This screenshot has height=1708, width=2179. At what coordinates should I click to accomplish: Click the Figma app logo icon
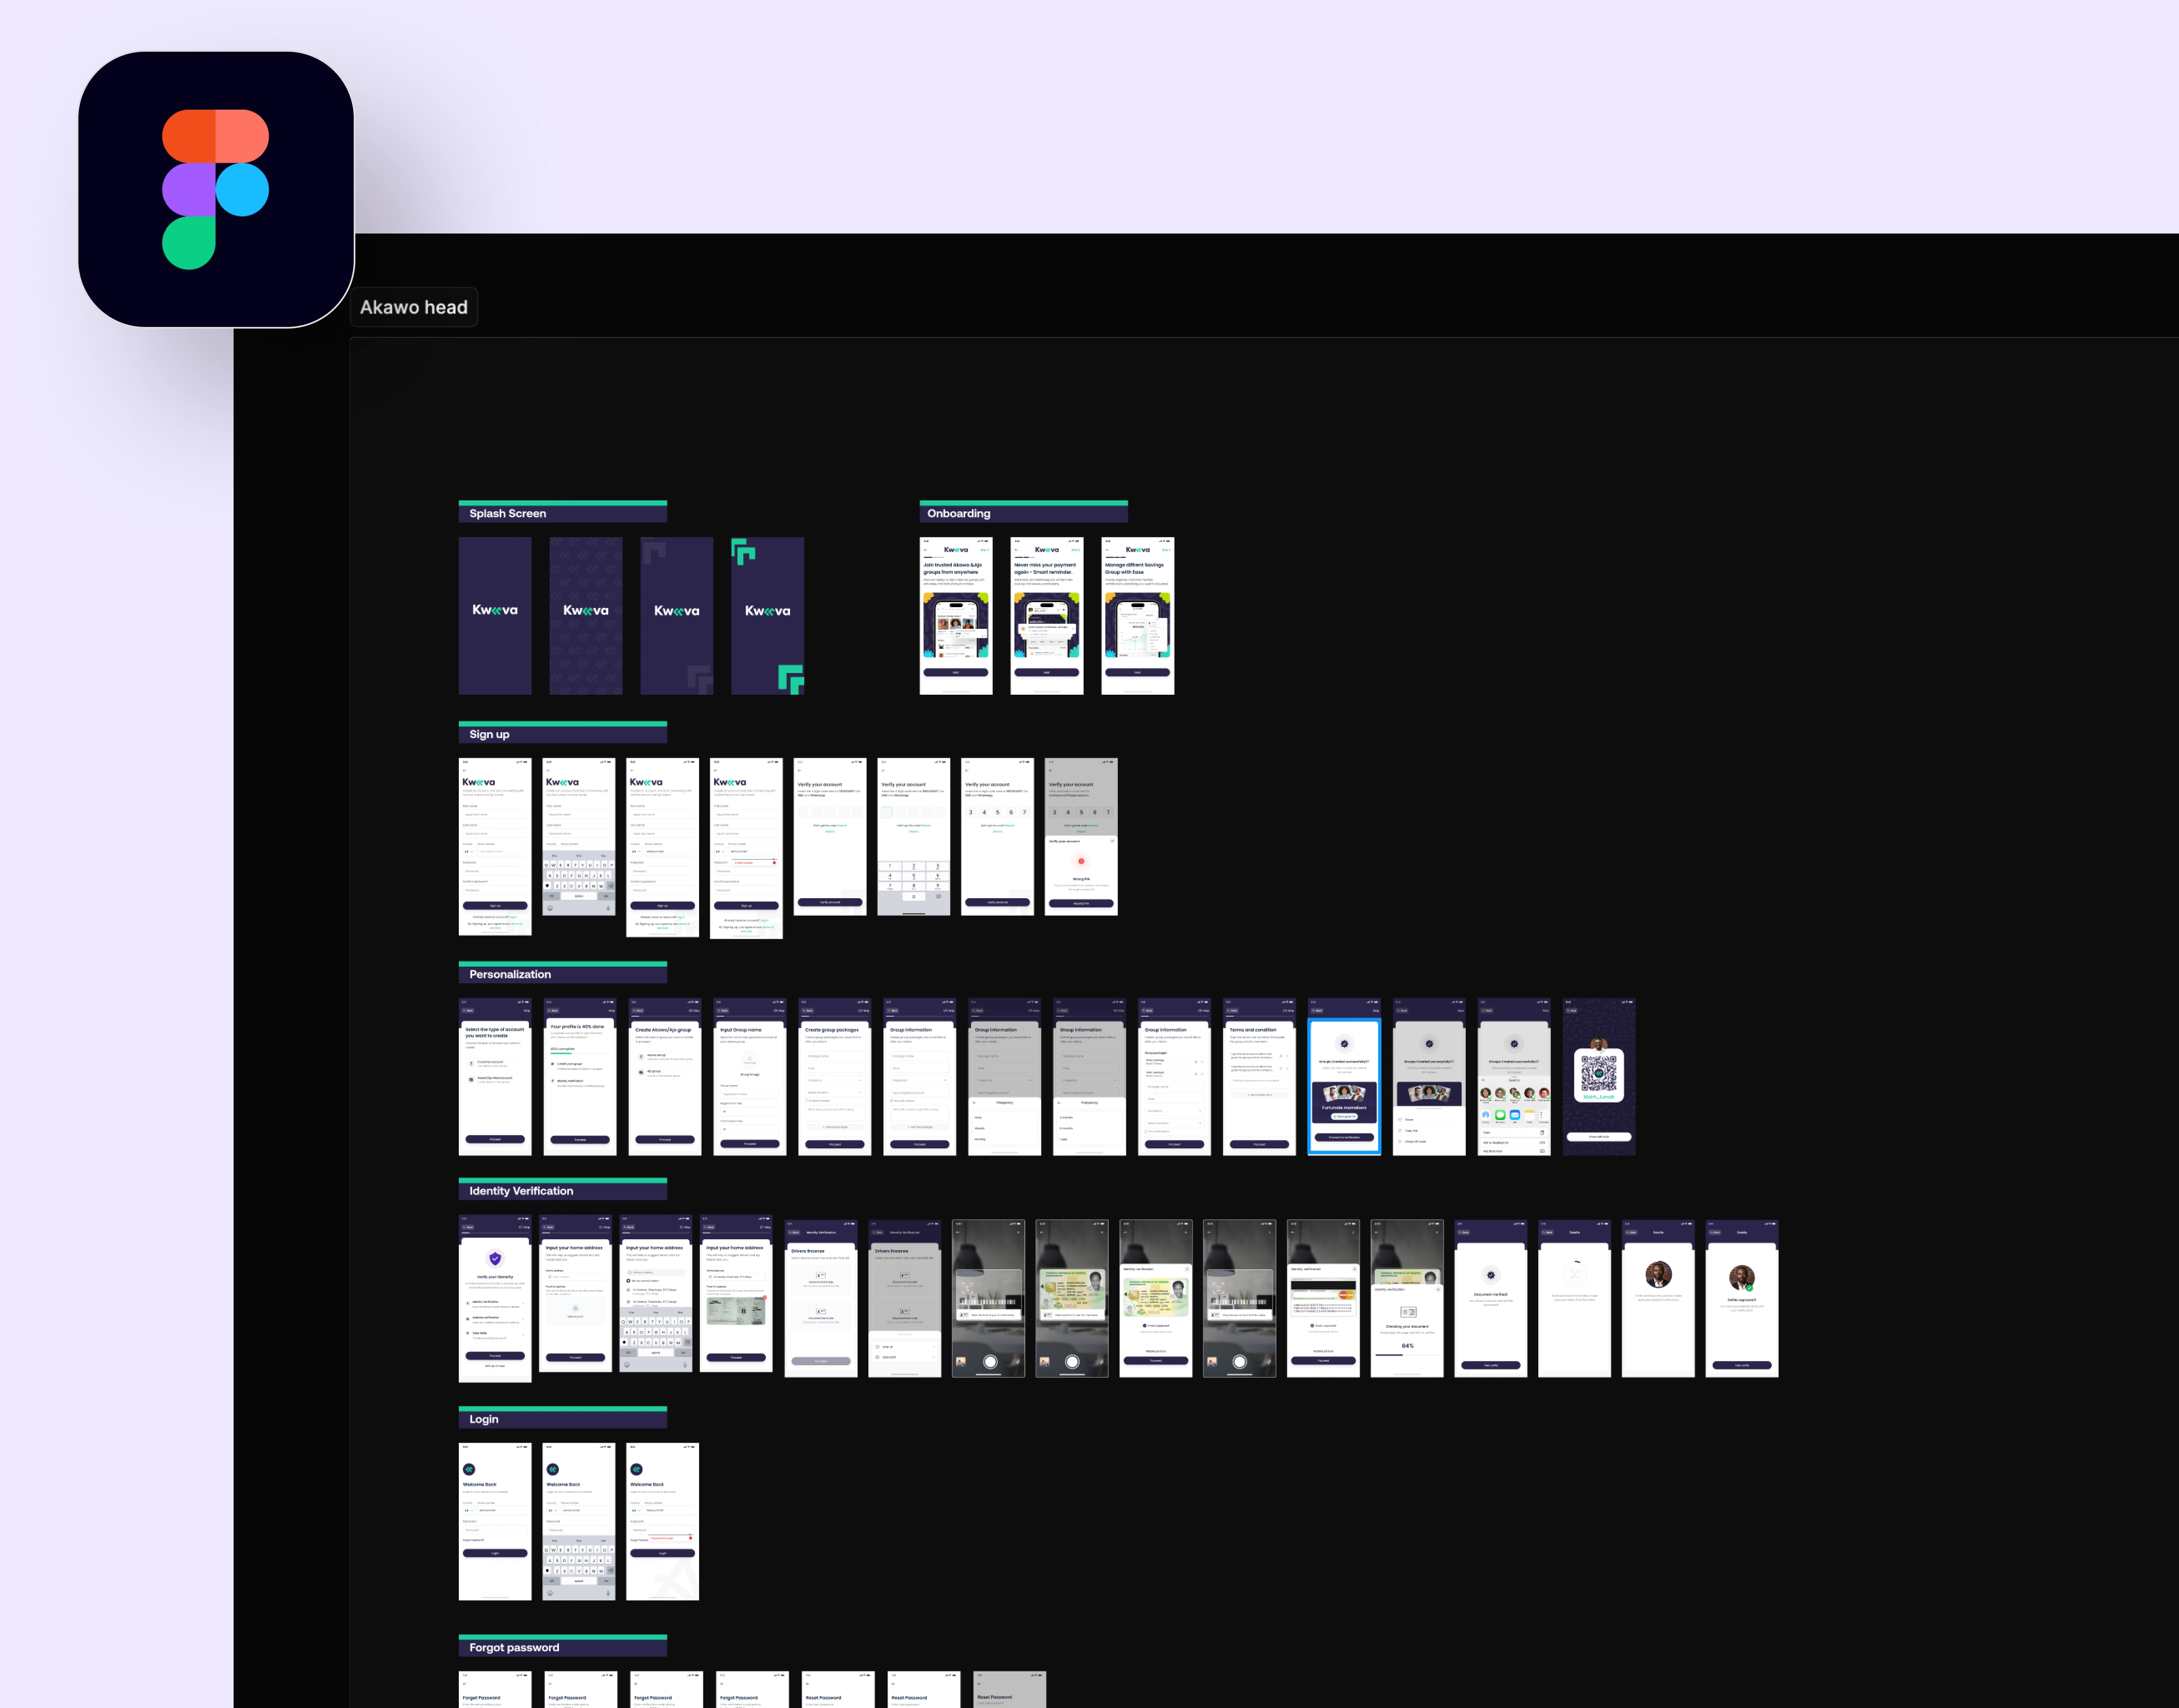[x=216, y=189]
